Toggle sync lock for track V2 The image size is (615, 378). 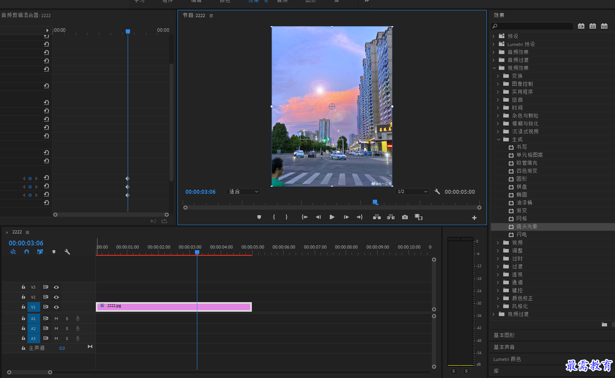click(x=45, y=297)
